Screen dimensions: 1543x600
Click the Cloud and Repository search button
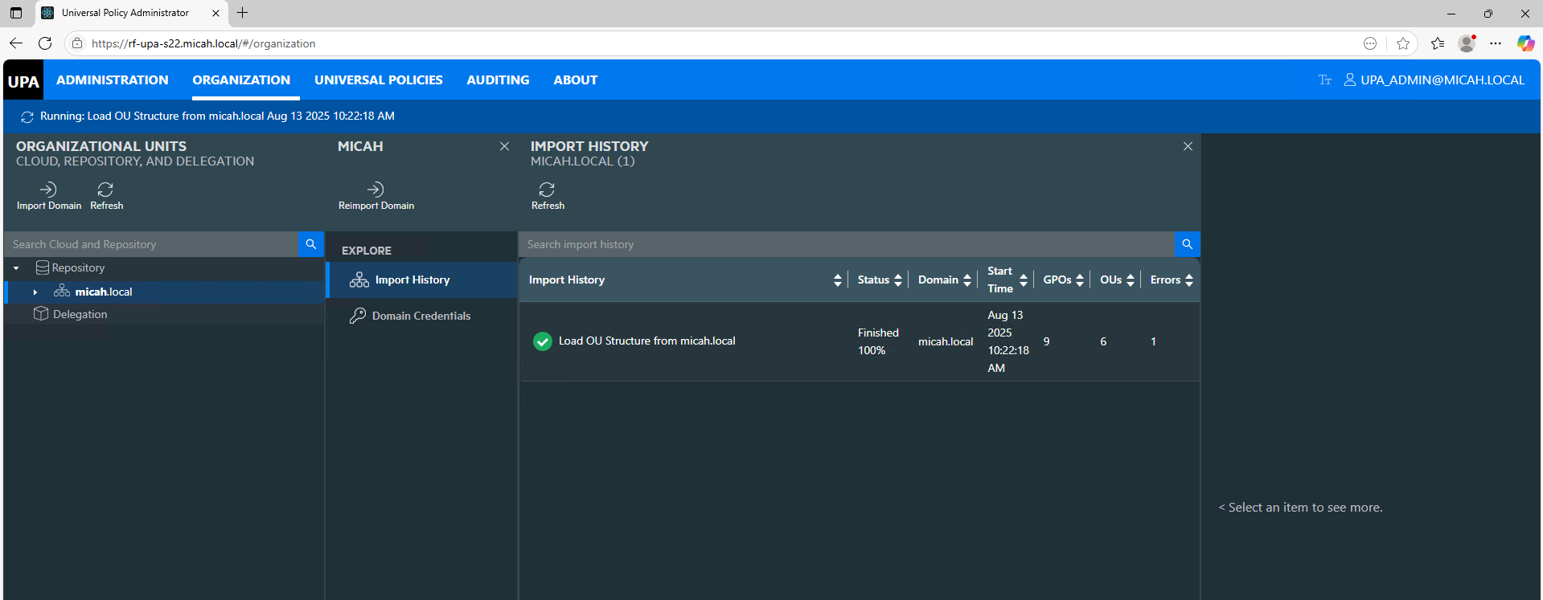click(x=311, y=244)
